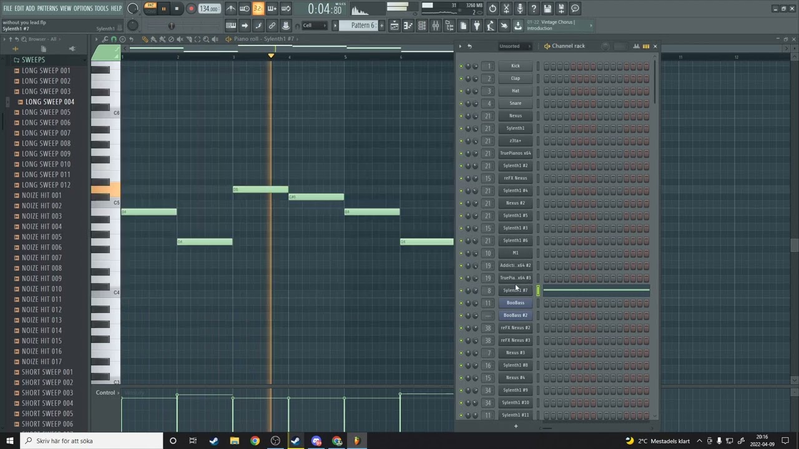Open the Control lane dropdown below piano roll
Screen dimensions: 799x449
coord(107,393)
